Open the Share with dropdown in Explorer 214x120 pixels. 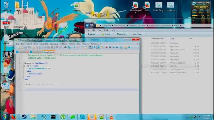point(122,34)
